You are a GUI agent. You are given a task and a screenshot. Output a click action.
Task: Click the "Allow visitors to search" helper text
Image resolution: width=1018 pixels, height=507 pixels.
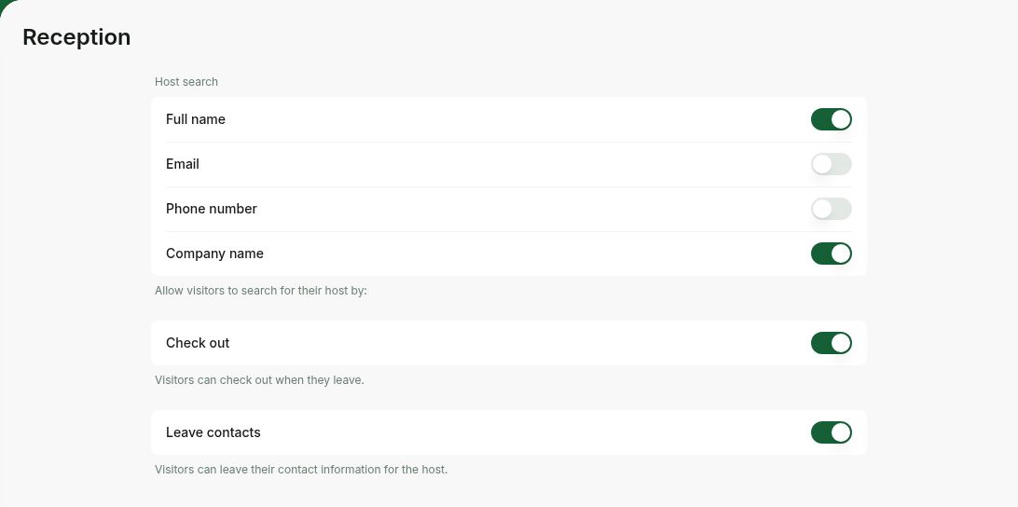coord(261,291)
